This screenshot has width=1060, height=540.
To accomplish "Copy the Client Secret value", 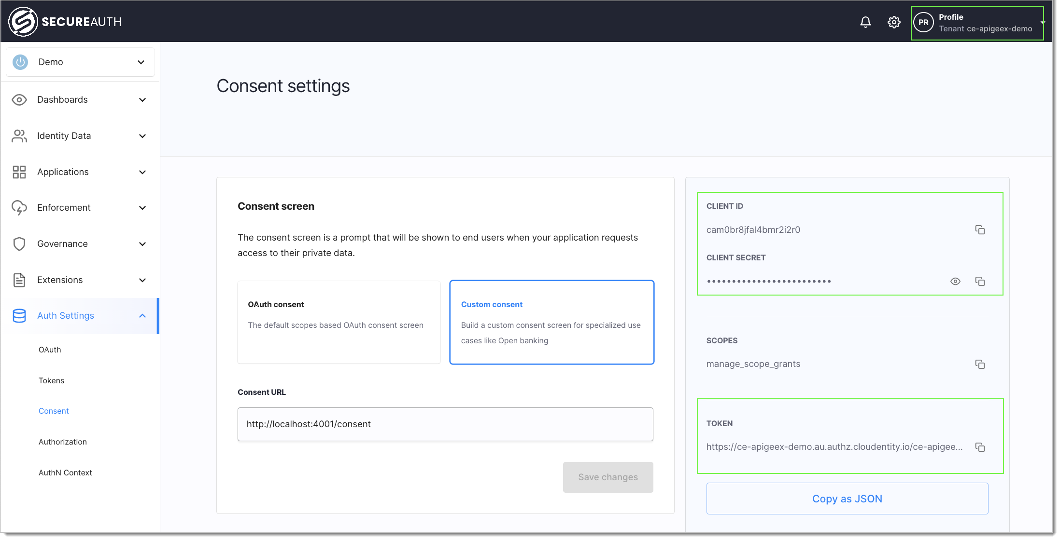I will (980, 282).
